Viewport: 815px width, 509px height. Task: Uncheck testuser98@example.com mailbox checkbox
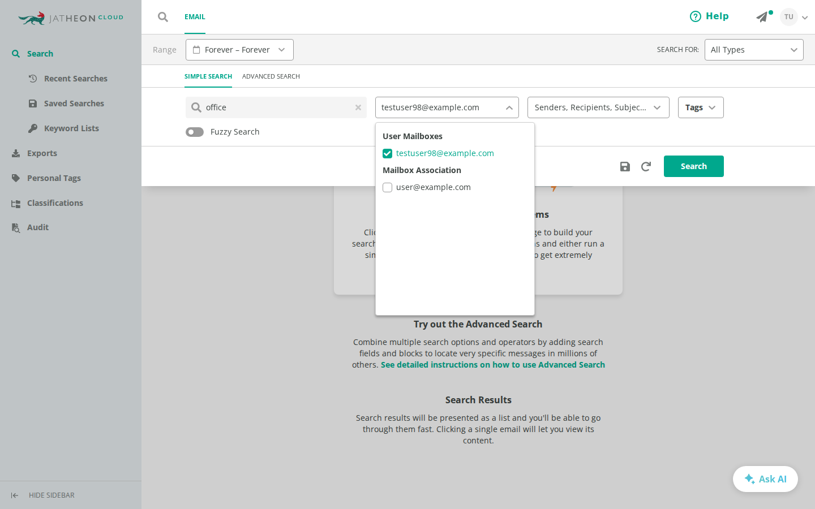(388, 153)
